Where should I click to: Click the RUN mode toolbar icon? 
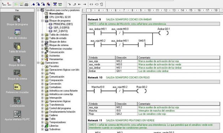pos(4,4)
